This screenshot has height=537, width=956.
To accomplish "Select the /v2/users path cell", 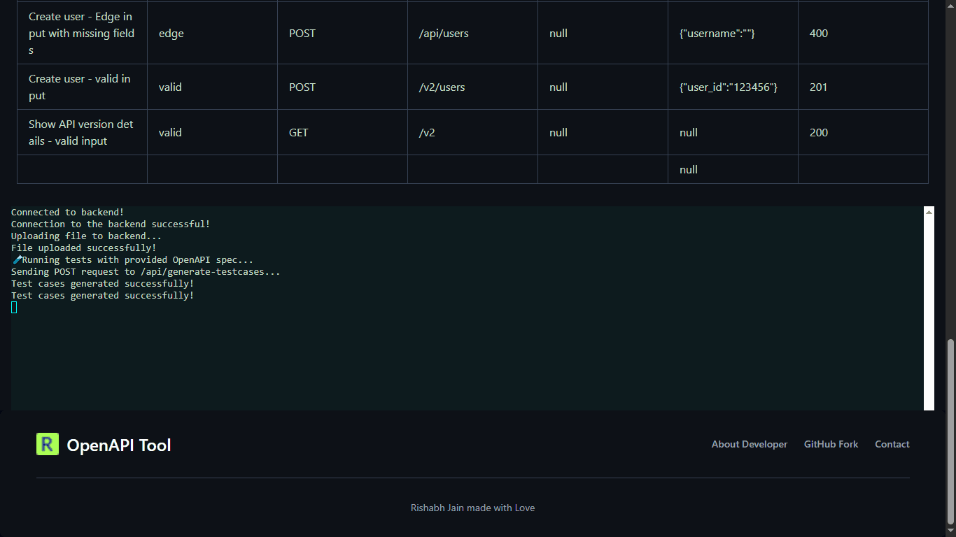I will pos(473,87).
